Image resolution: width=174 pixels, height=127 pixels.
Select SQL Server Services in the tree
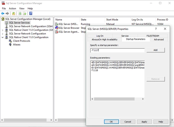pos(19,23)
